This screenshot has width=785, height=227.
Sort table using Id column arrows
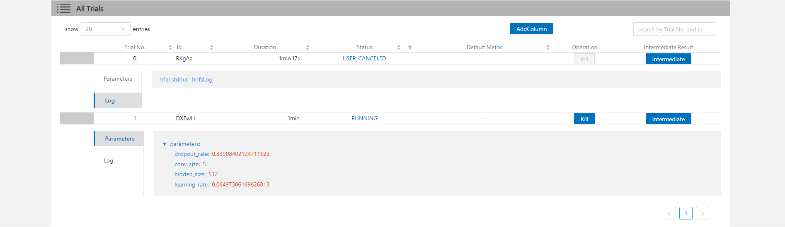pyautogui.click(x=211, y=48)
